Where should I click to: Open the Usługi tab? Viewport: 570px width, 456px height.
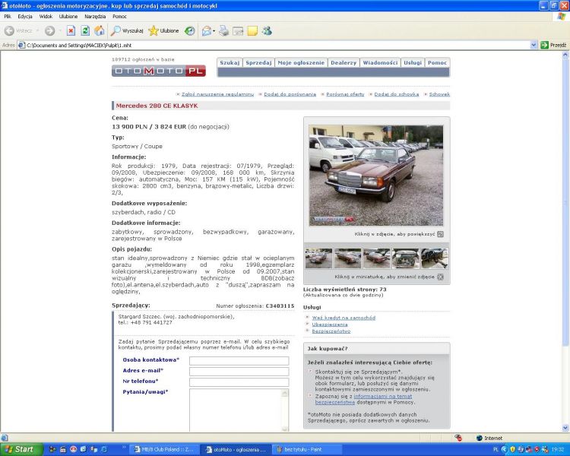413,62
